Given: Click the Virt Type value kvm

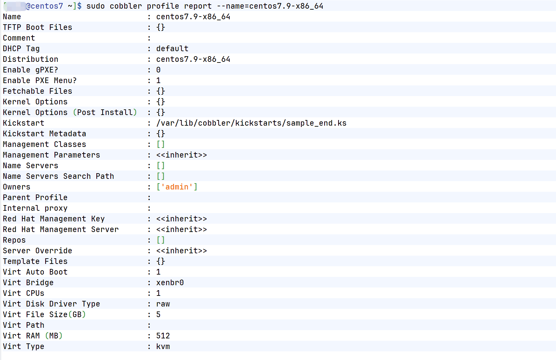Looking at the screenshot, I should pos(163,346).
